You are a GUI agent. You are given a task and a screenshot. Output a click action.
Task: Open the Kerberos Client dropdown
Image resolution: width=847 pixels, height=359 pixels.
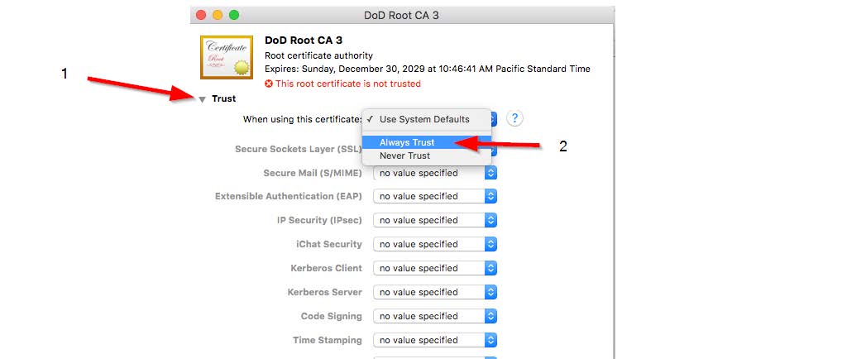click(x=435, y=268)
